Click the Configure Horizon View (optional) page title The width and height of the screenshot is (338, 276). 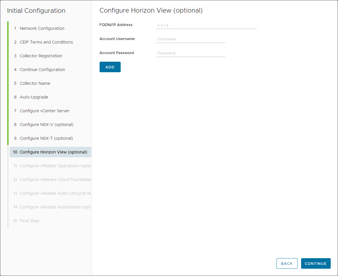pyautogui.click(x=151, y=11)
